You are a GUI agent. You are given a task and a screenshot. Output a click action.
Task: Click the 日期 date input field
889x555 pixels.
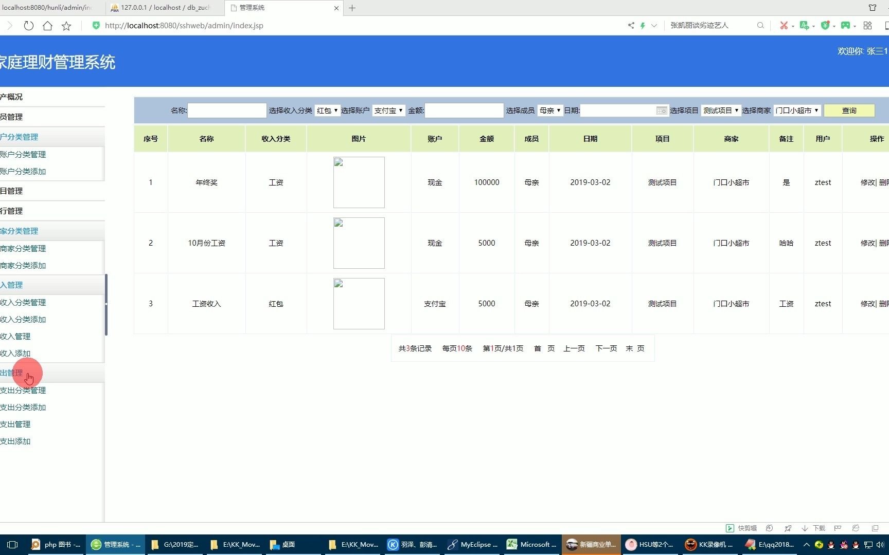point(624,110)
